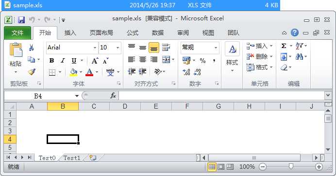Switch to the 公式 (Formulas) tab

tap(133, 32)
